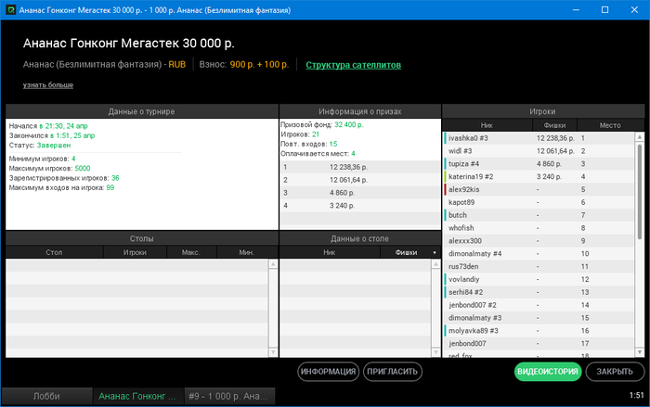Select player ivashka0 #3

[539, 138]
